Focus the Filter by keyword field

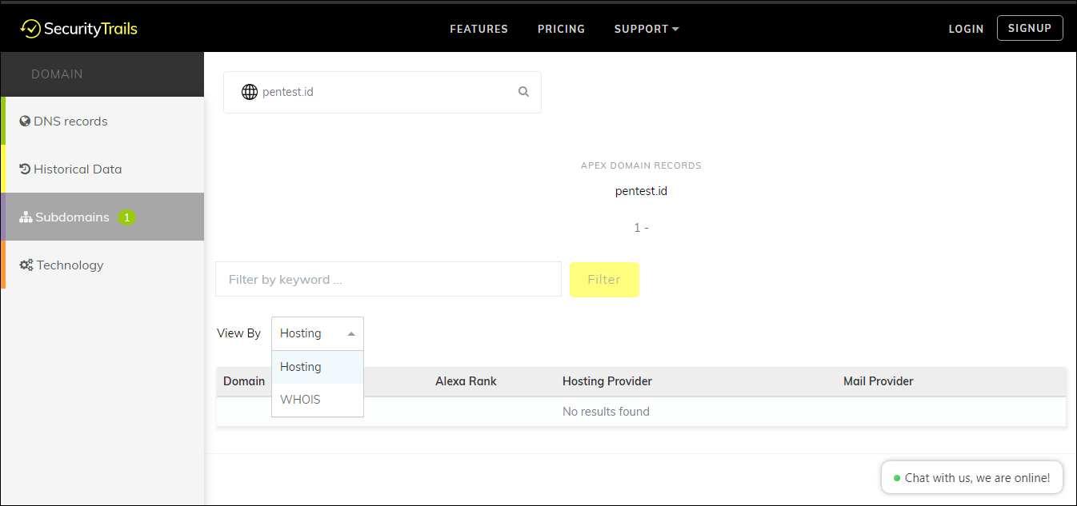point(388,279)
